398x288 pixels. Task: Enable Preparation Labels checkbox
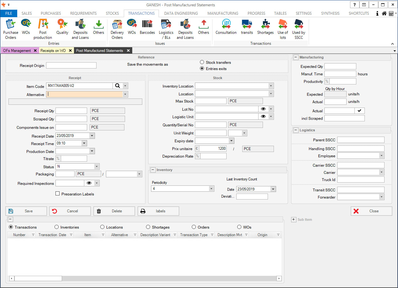point(57,194)
